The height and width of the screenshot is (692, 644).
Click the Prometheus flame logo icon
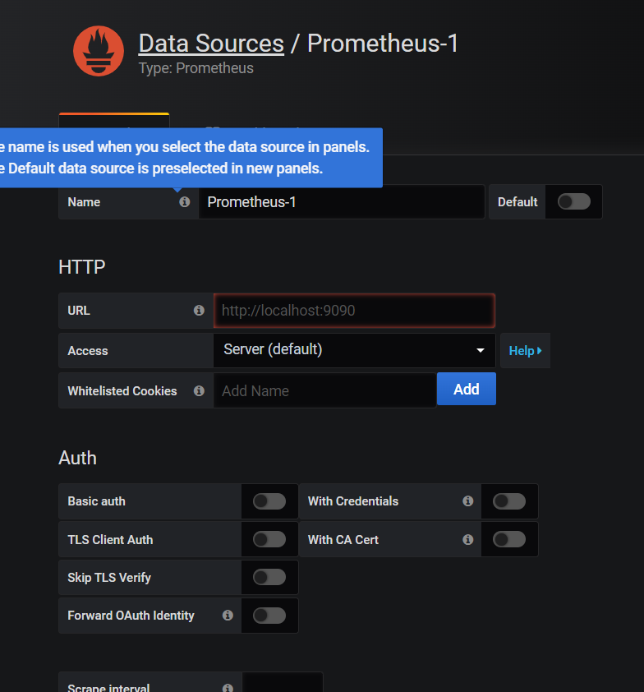[x=99, y=51]
